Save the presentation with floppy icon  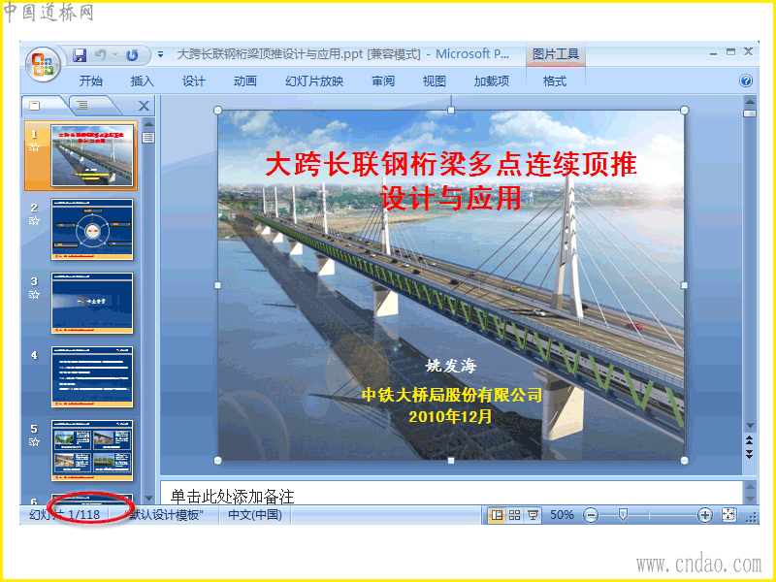80,55
